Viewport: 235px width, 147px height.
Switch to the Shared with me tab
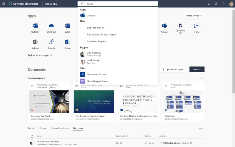60,128
